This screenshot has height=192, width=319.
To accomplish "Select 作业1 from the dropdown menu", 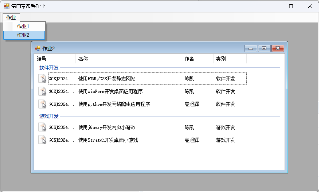I will point(23,26).
